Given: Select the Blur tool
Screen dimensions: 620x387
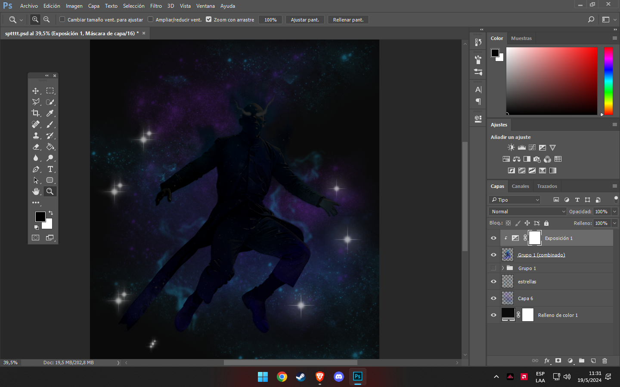Looking at the screenshot, I should (x=36, y=158).
